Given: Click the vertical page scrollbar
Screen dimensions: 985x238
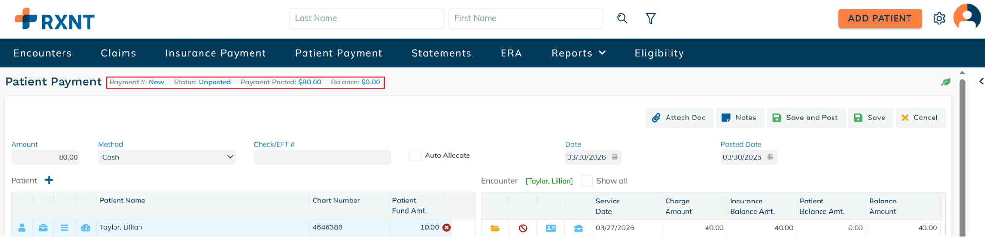Looking at the screenshot, I should 962,154.
